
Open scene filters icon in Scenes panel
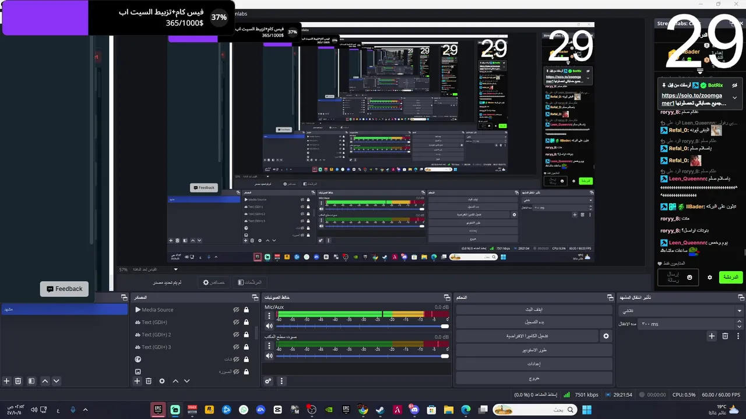click(31, 381)
